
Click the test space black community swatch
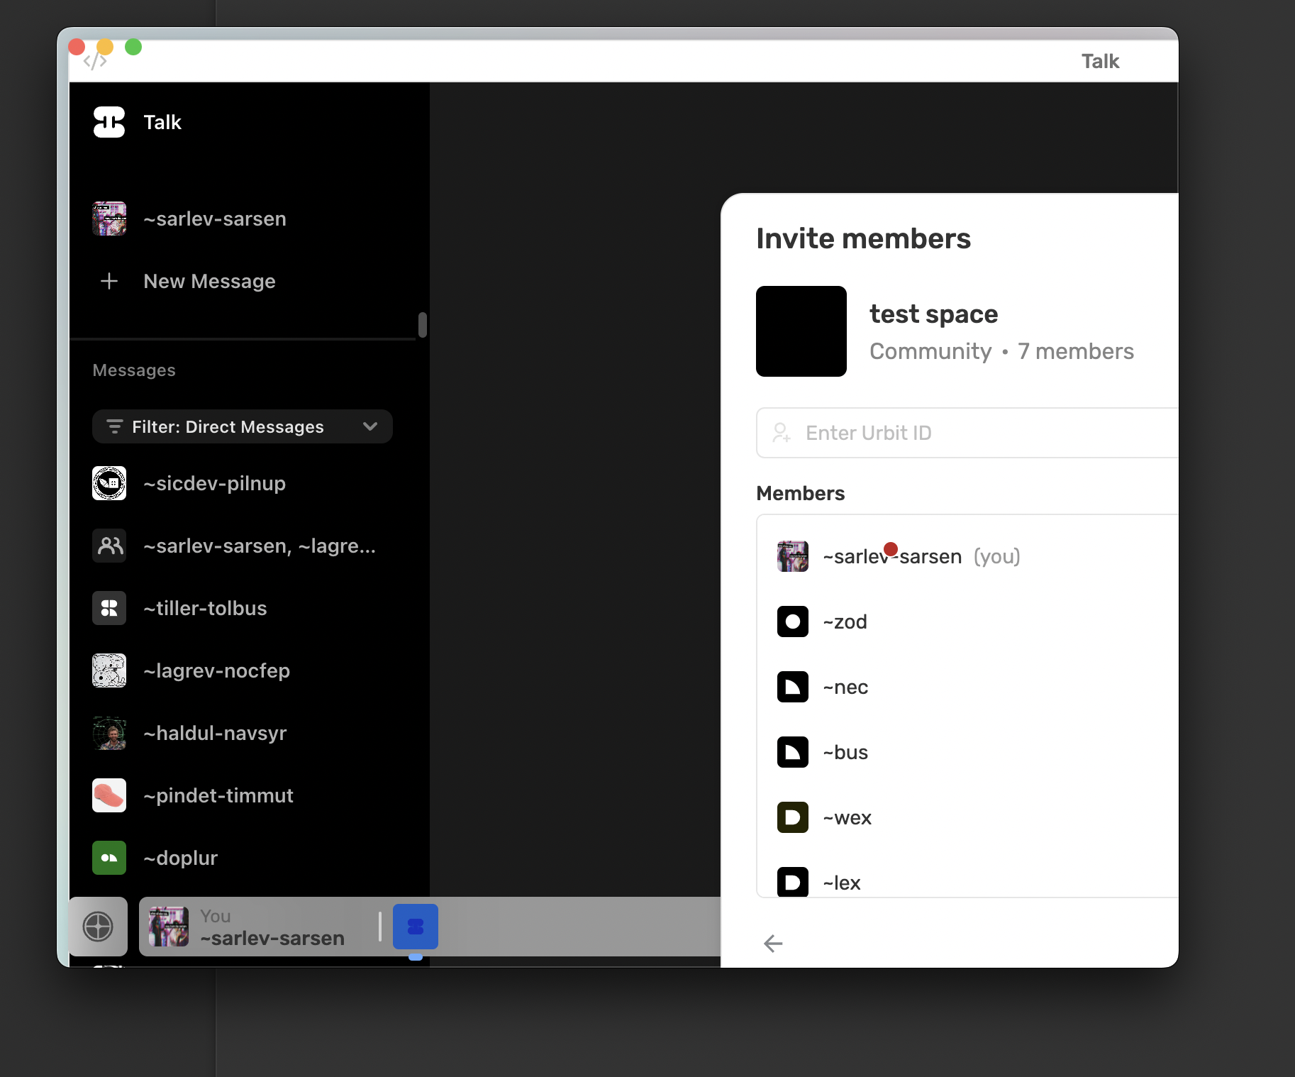[x=801, y=331]
